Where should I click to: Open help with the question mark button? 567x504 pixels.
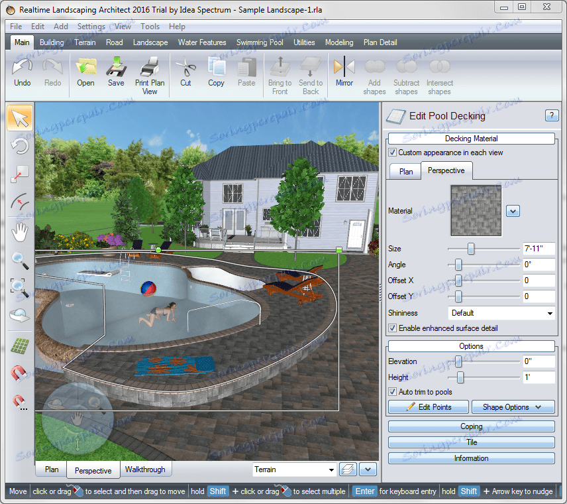pyautogui.click(x=552, y=115)
